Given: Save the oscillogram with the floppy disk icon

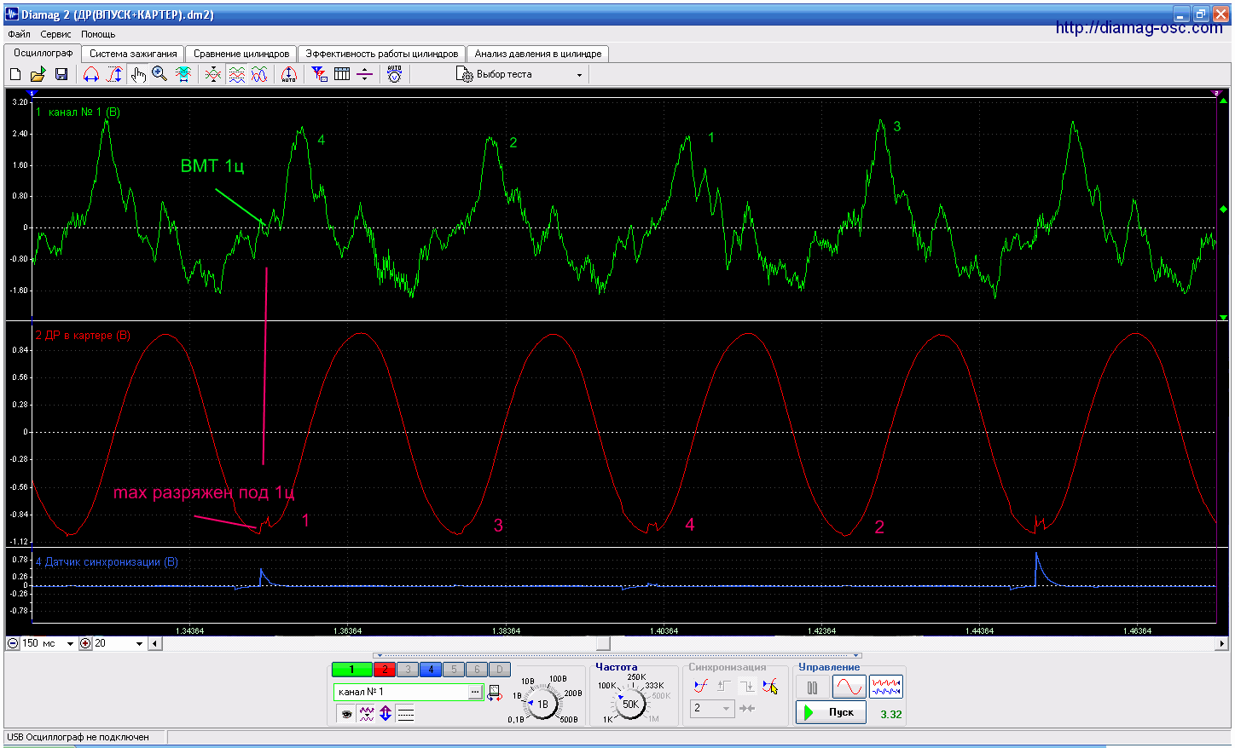Looking at the screenshot, I should click(x=61, y=75).
